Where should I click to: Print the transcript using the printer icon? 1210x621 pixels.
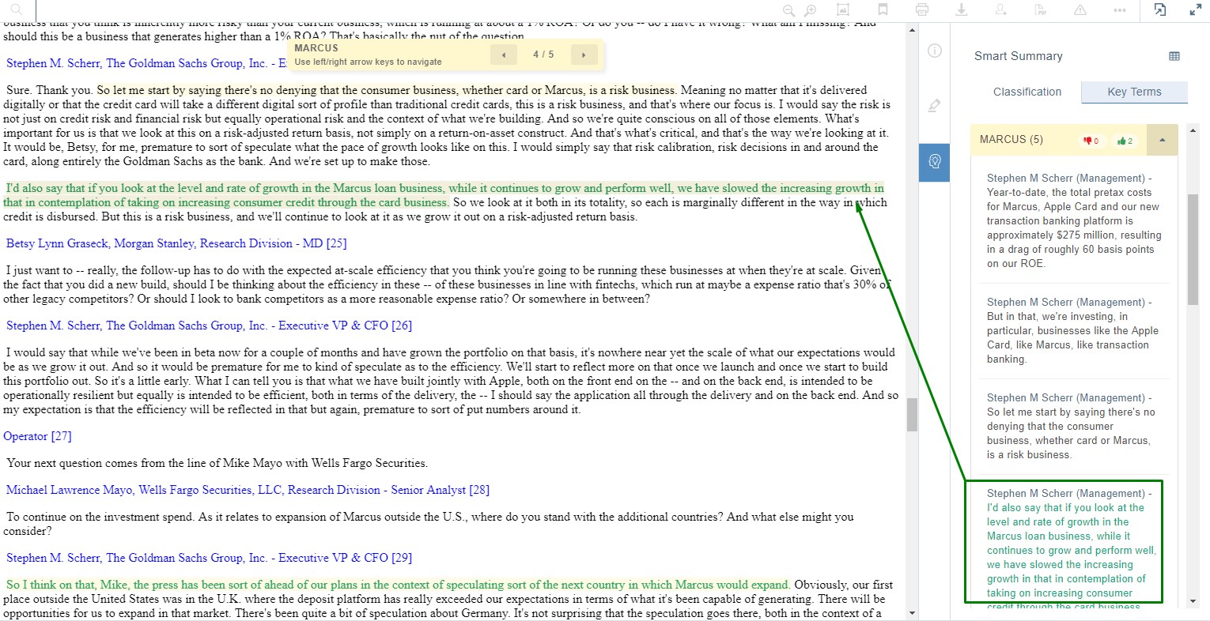coord(922,9)
